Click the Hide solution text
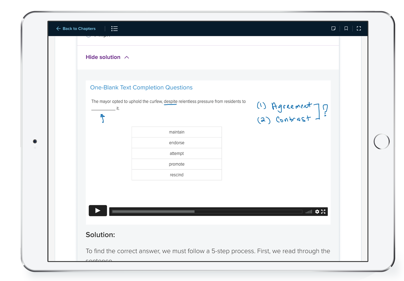The height and width of the screenshot is (281, 404). click(x=103, y=57)
